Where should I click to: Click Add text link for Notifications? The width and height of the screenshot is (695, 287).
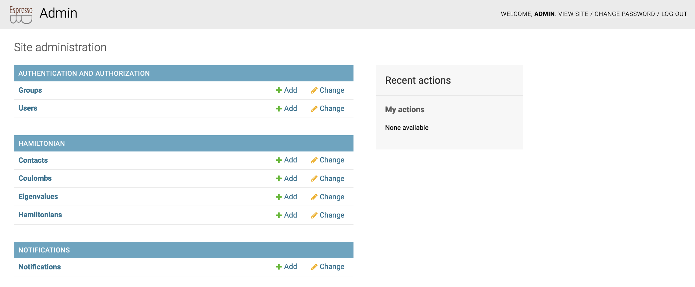[291, 267]
